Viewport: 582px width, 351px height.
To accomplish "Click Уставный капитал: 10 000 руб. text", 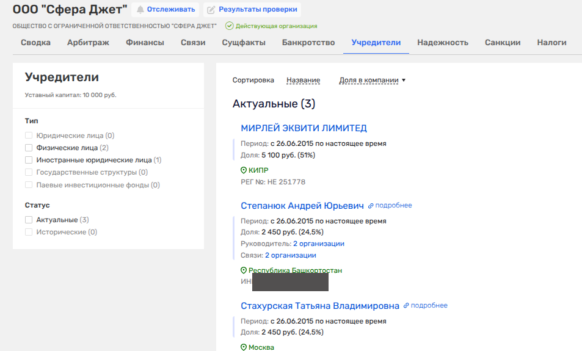I will 70,95.
